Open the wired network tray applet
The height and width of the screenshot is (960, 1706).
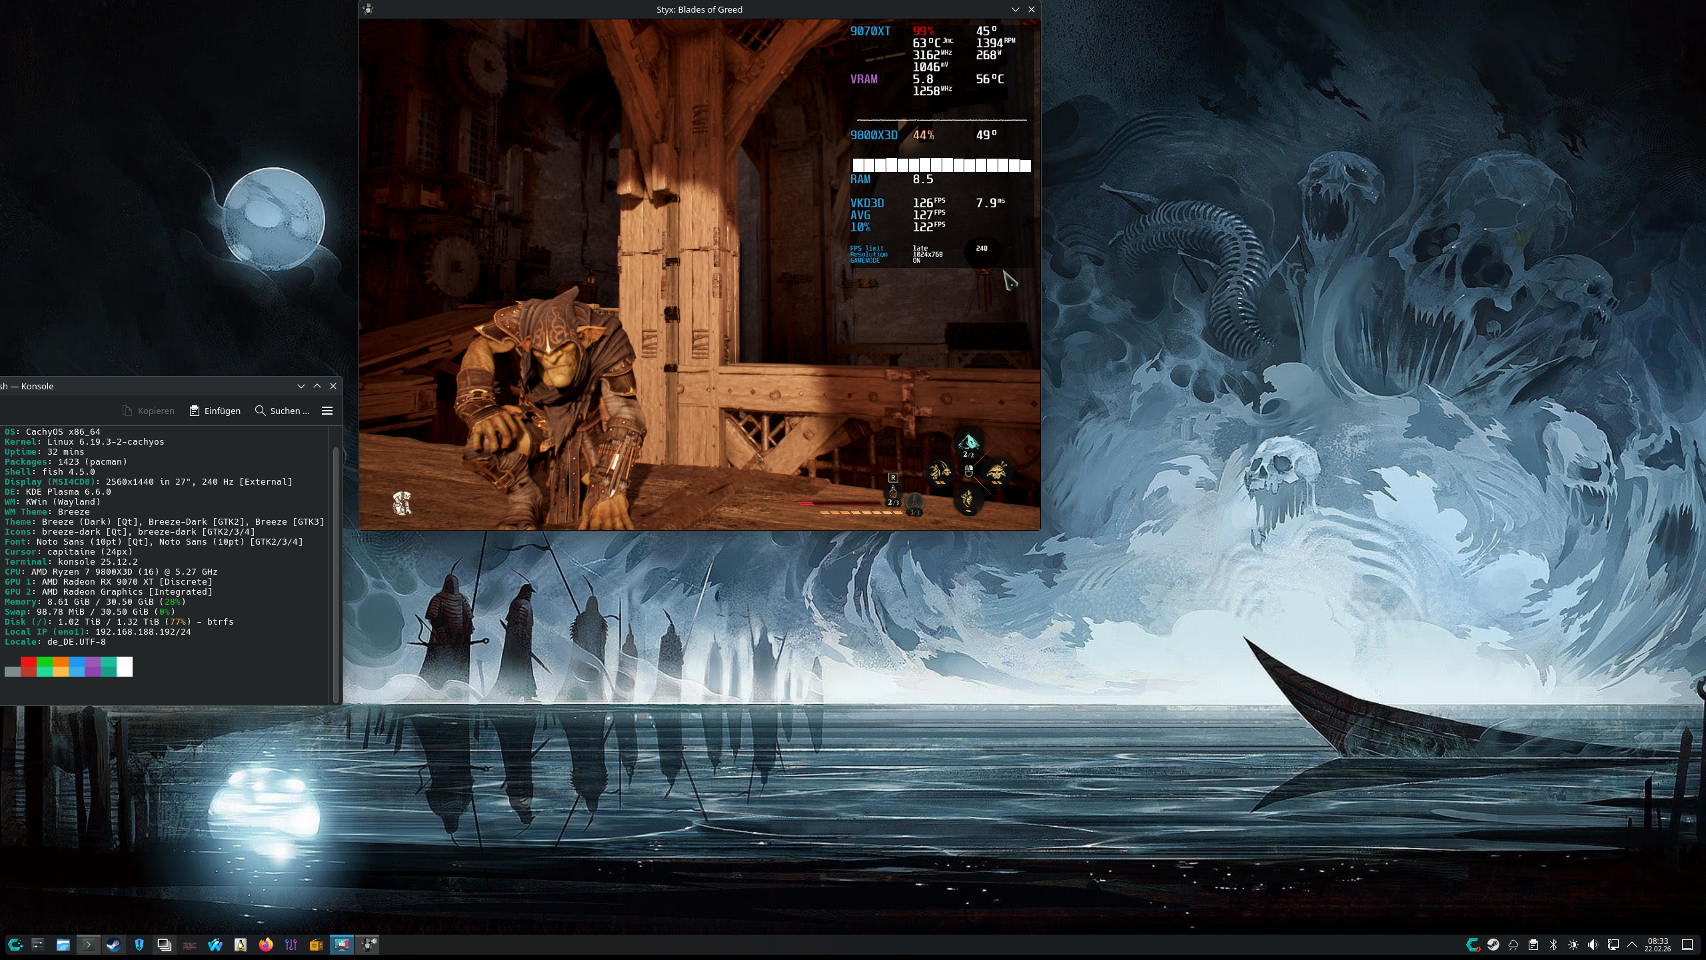click(x=1613, y=945)
